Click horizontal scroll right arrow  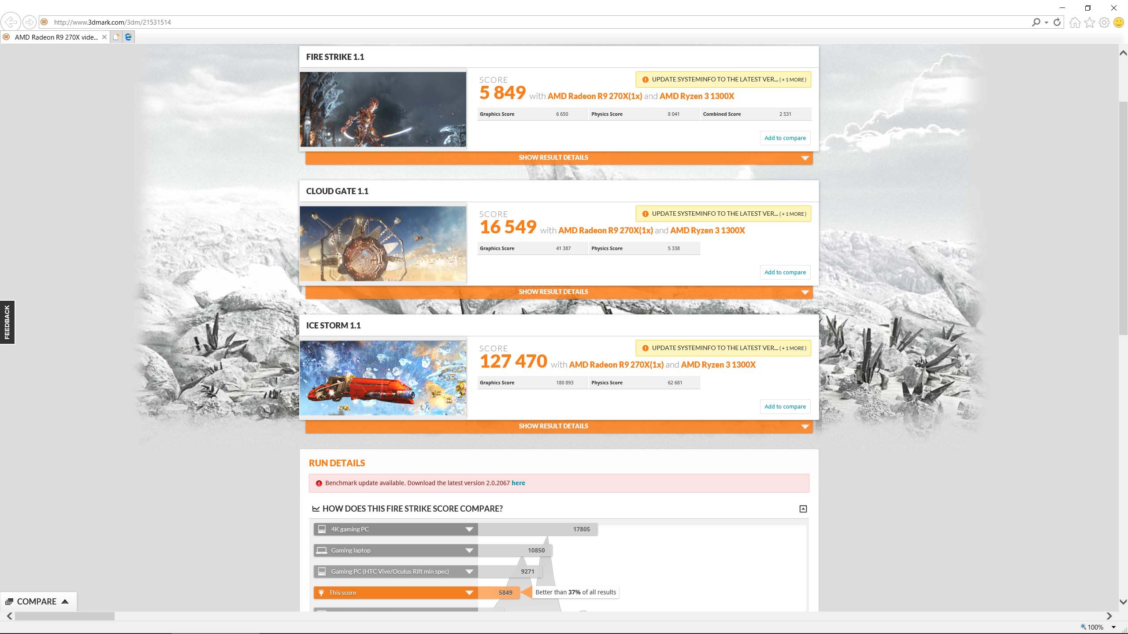coord(1109,616)
